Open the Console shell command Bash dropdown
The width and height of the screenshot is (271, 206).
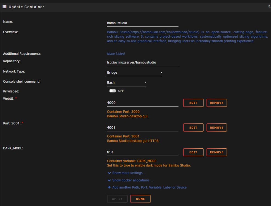(127, 83)
